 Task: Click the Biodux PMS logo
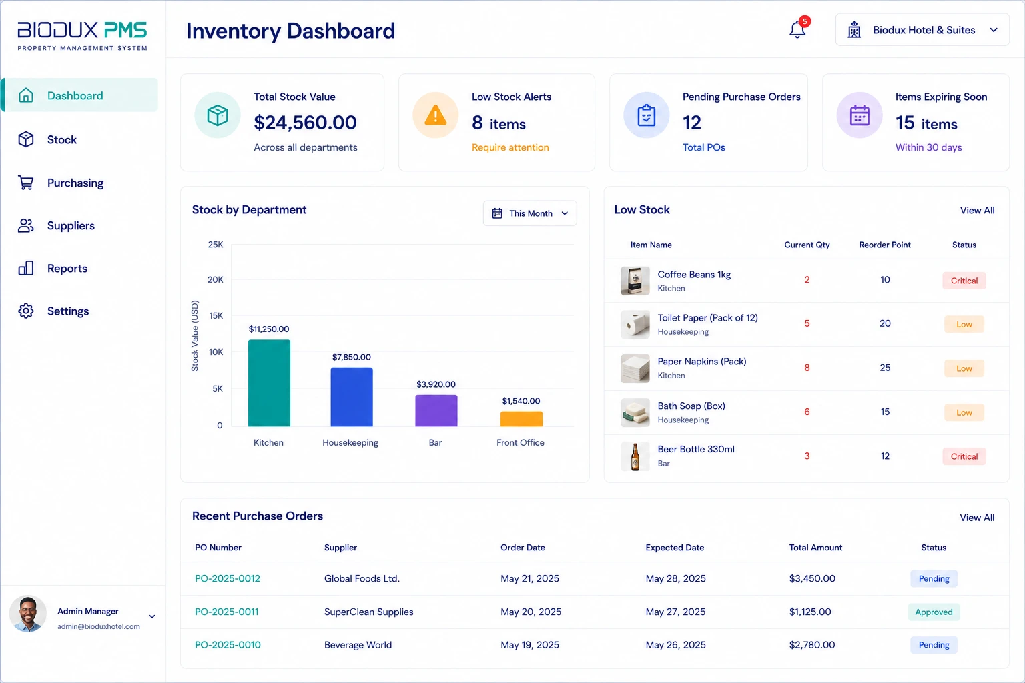(x=82, y=36)
